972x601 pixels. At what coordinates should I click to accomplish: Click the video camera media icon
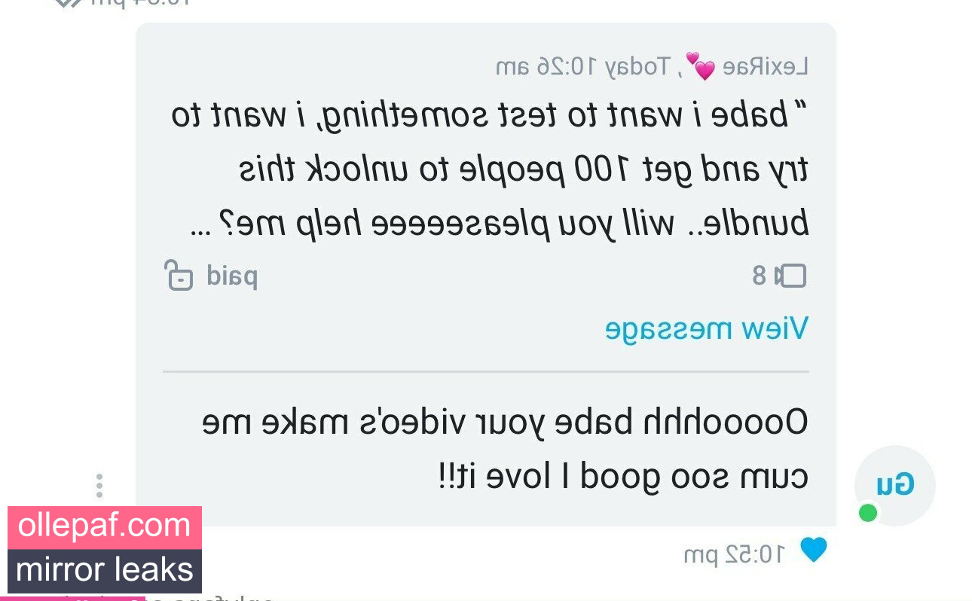click(x=790, y=276)
